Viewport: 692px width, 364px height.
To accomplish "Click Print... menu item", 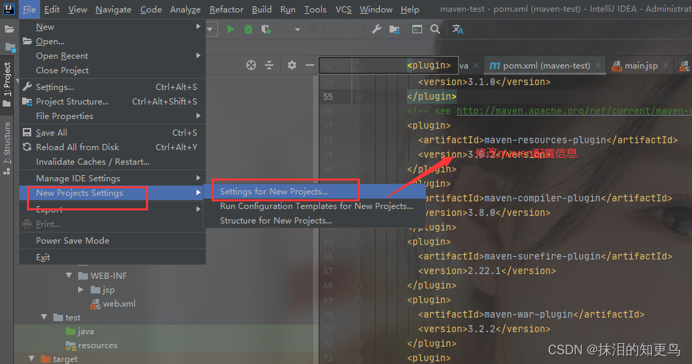I will coord(113,224).
